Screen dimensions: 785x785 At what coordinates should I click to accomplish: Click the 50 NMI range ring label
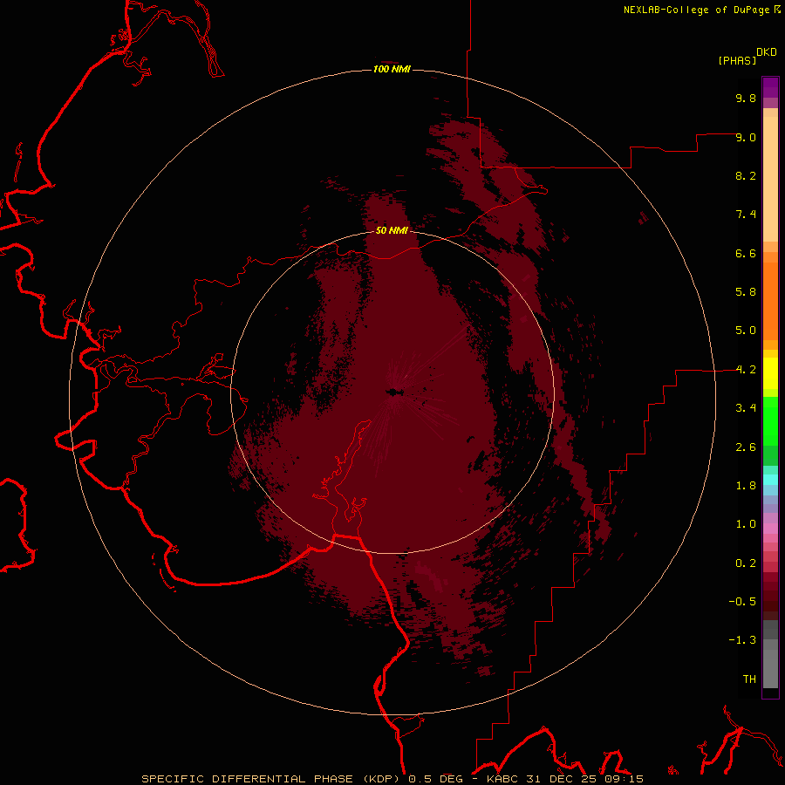(x=392, y=230)
